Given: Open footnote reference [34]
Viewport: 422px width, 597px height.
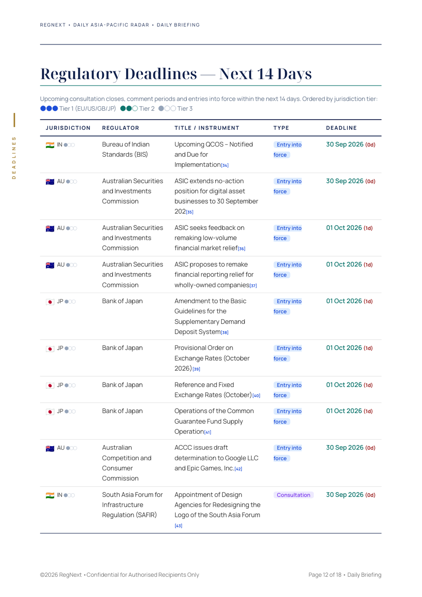Looking at the screenshot, I should tap(225, 165).
